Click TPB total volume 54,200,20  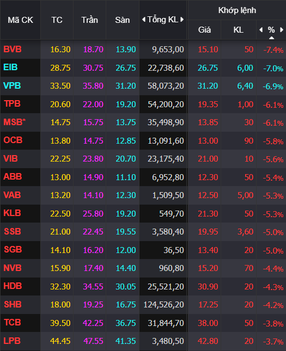pos(166,104)
